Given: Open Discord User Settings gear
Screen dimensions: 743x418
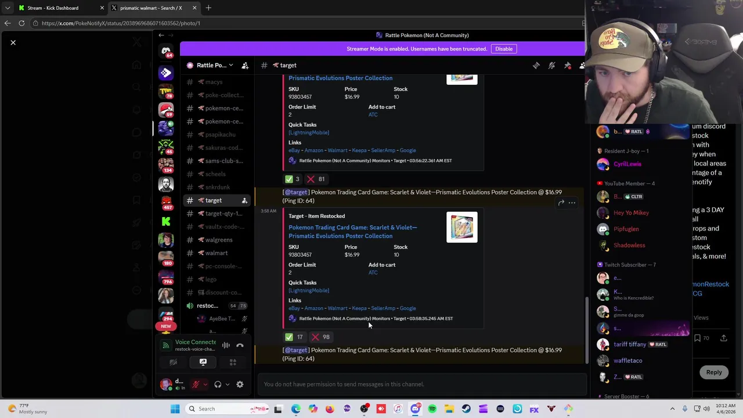Looking at the screenshot, I should pos(240,384).
